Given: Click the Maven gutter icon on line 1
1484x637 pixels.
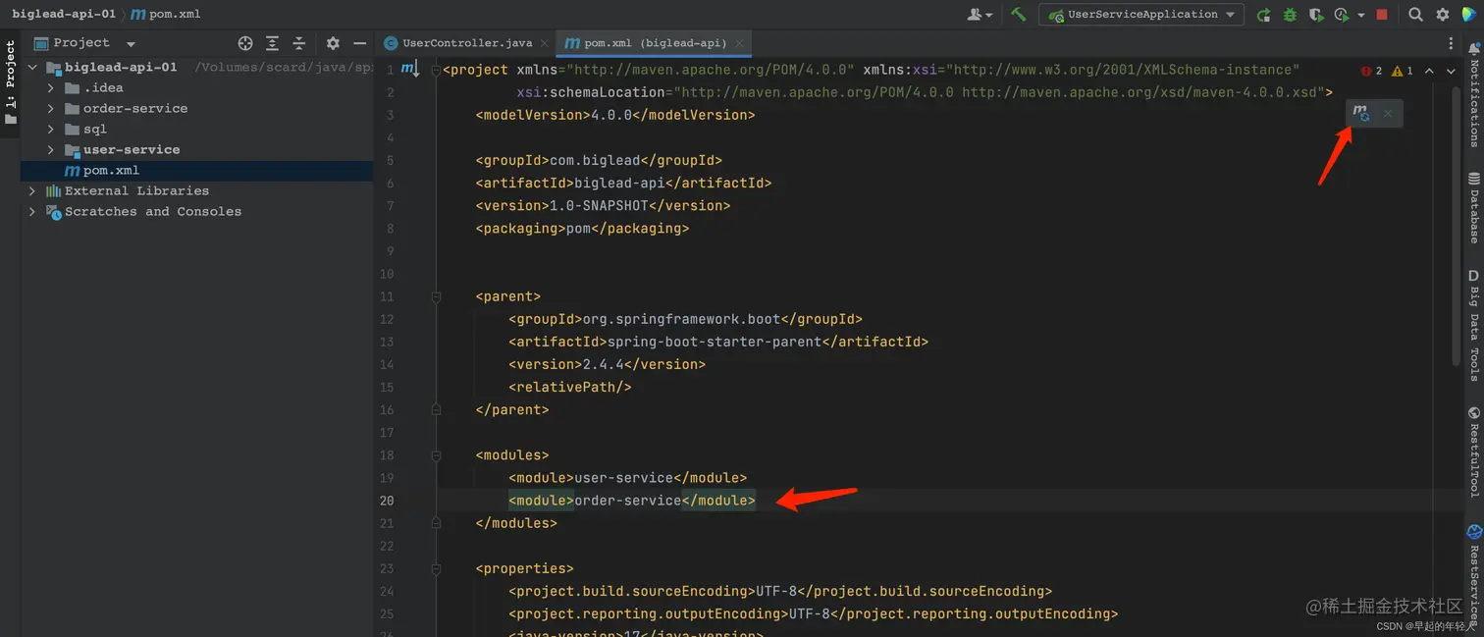Looking at the screenshot, I should pos(409,69).
